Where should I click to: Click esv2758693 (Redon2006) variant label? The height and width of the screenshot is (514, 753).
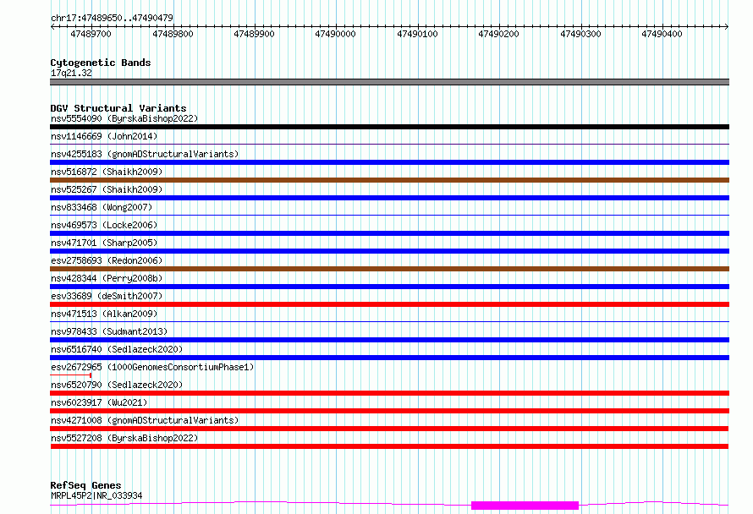(107, 260)
